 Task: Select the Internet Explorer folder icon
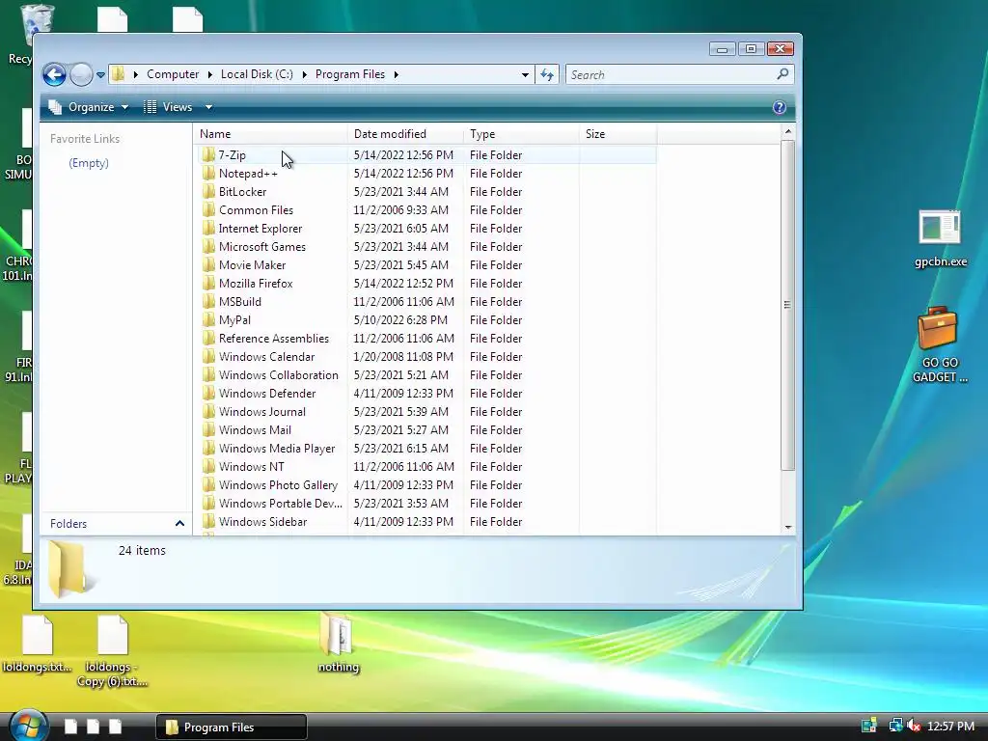208,228
